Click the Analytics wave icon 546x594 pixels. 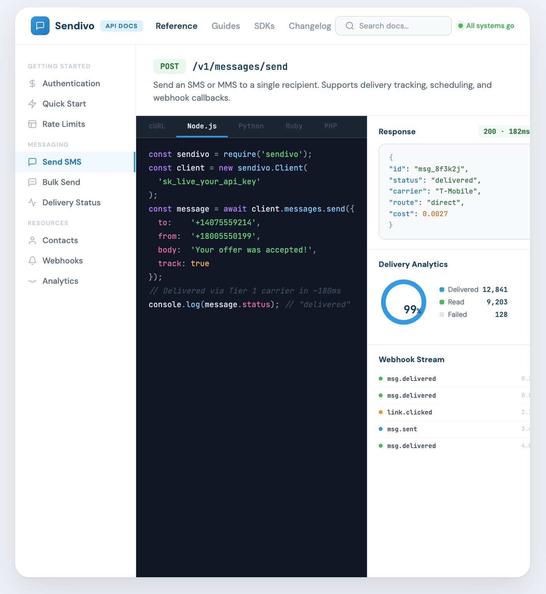(x=33, y=281)
